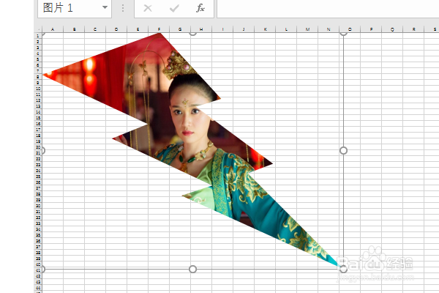Viewport: 439px width, 293px height.
Task: Click inside the formula bar input area
Action: pos(328,8)
